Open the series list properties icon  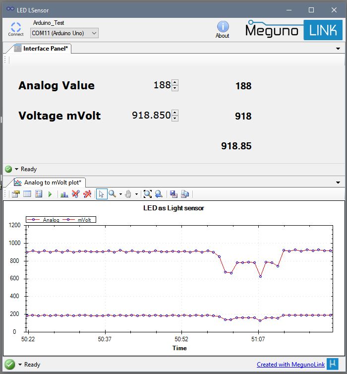[39, 194]
